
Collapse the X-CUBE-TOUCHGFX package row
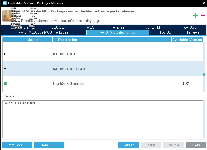(5, 69)
